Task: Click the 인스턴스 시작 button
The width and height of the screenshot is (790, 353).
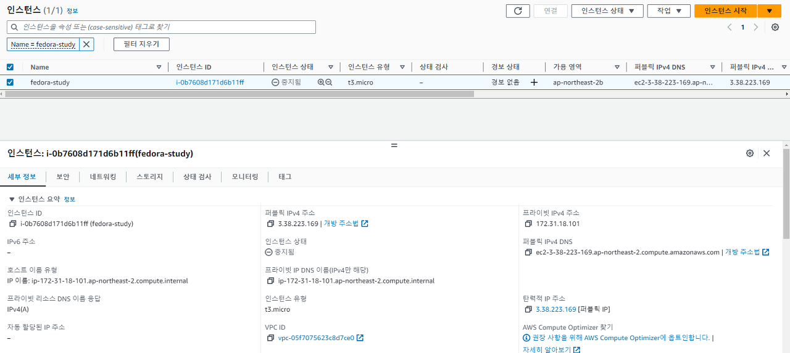Action: click(725, 10)
